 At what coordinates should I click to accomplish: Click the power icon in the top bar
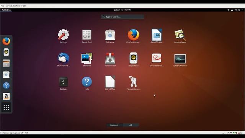point(239,10)
